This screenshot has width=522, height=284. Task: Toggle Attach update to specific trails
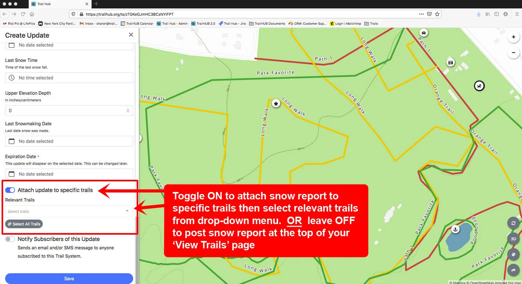[x=10, y=190]
